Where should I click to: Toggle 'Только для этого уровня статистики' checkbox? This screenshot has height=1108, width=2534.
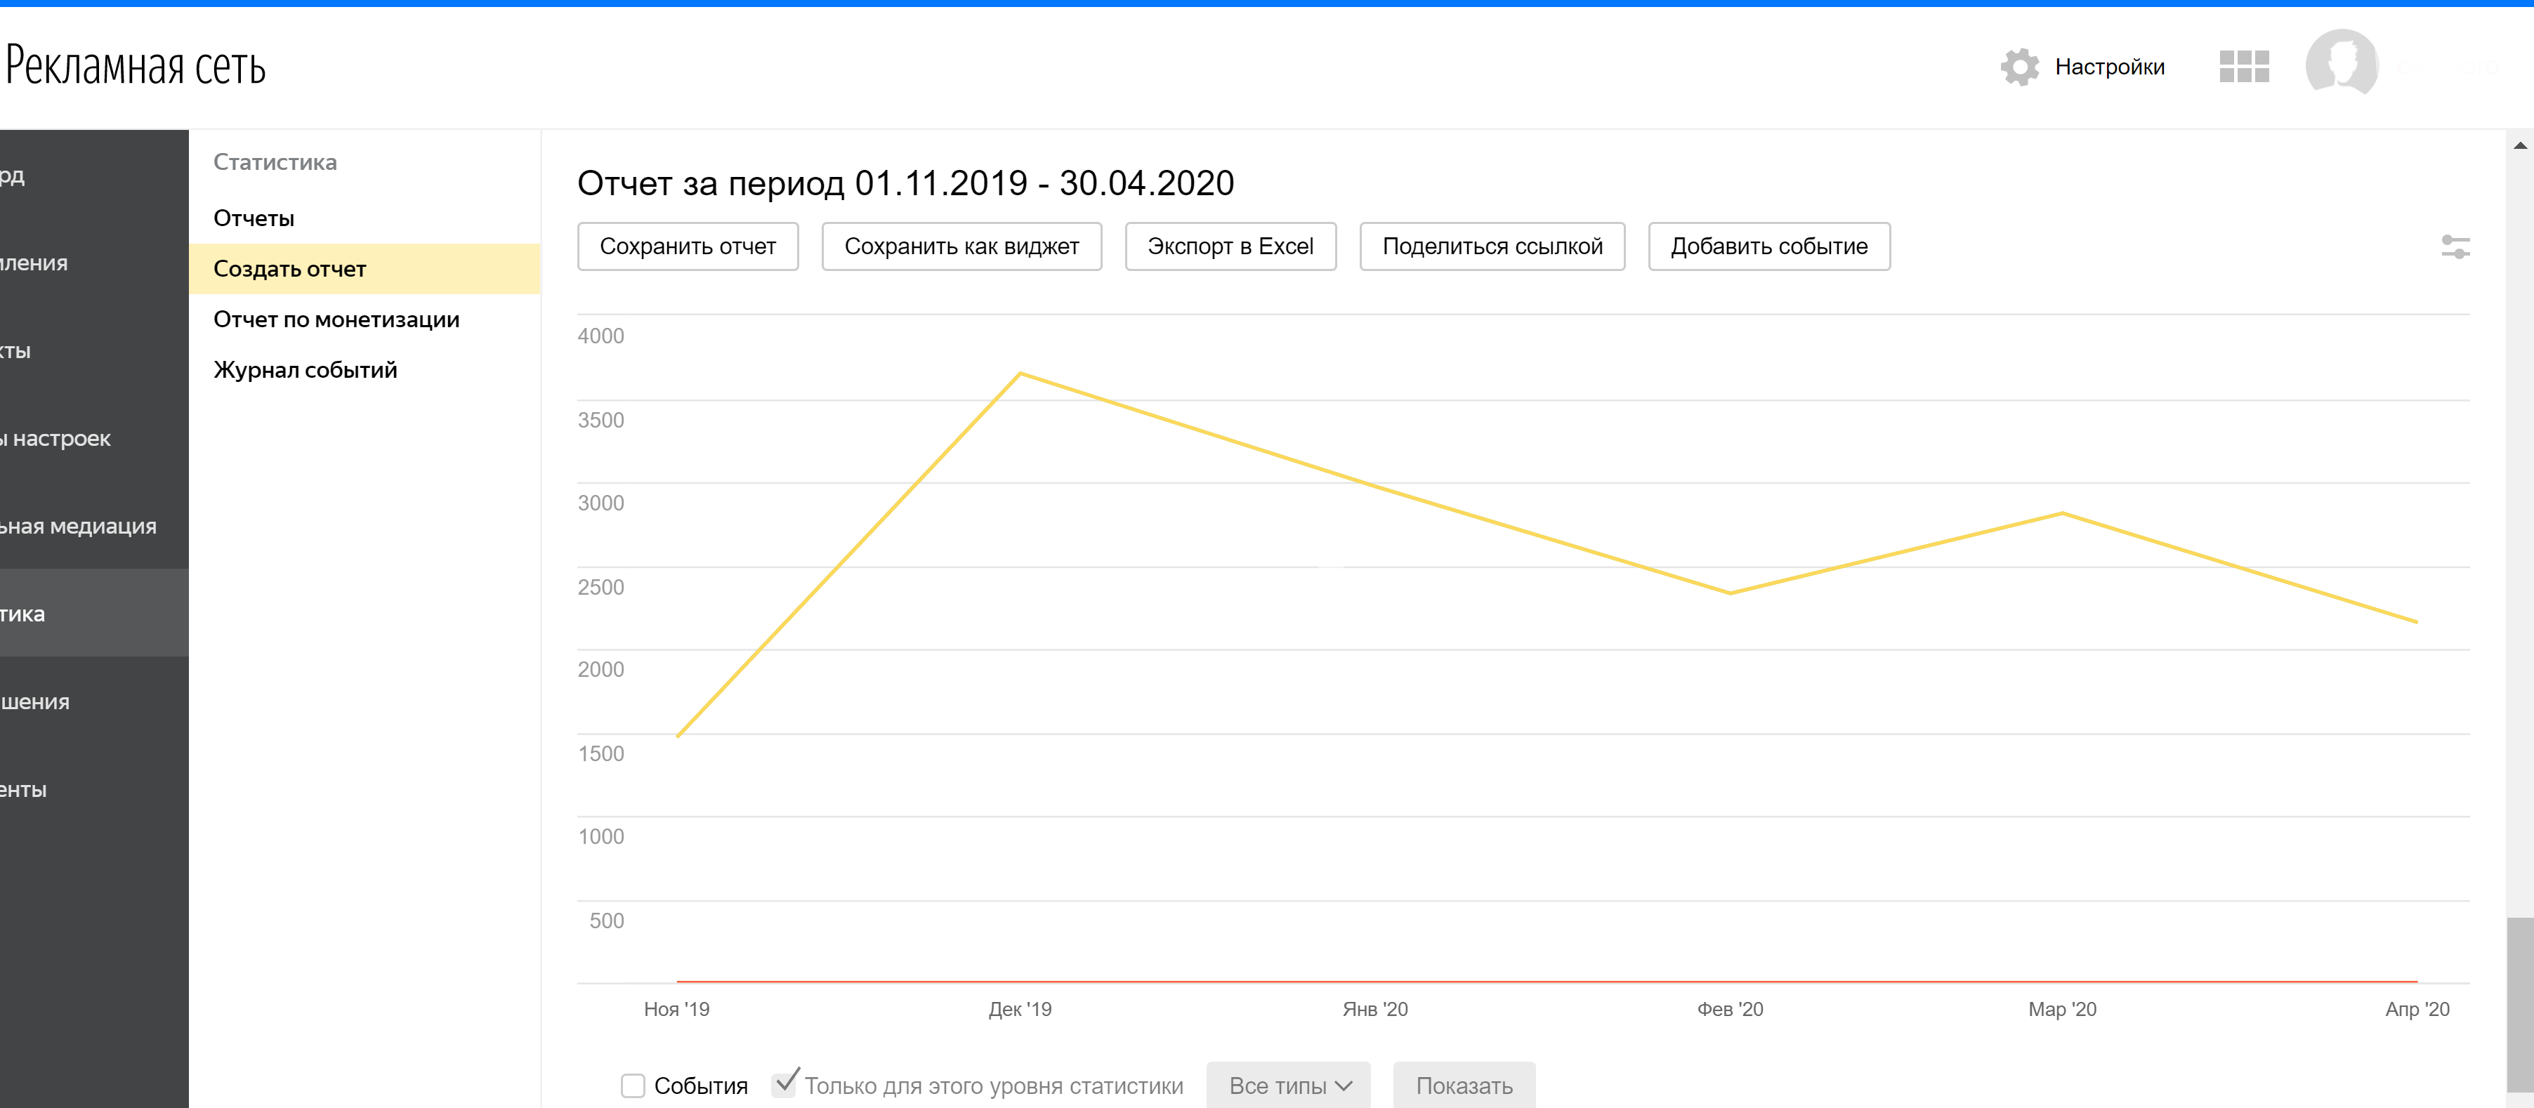tap(785, 1083)
